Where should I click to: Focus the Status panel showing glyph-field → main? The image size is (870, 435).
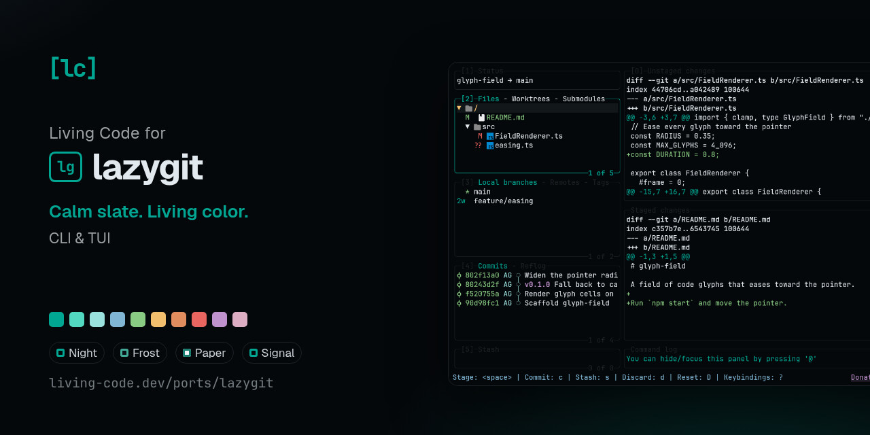[x=537, y=80]
